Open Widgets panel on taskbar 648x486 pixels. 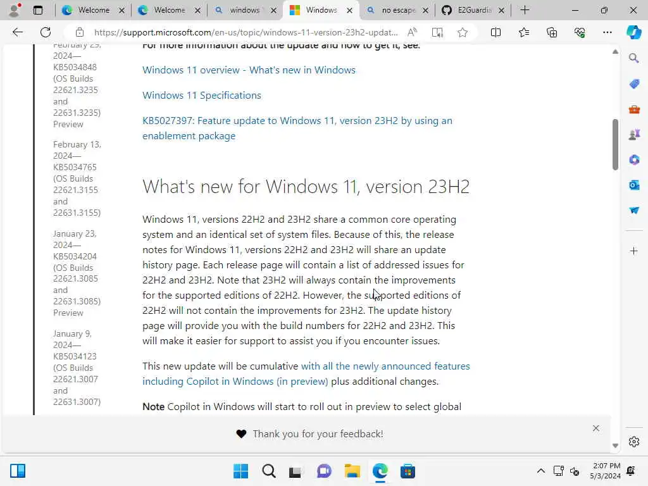click(18, 471)
